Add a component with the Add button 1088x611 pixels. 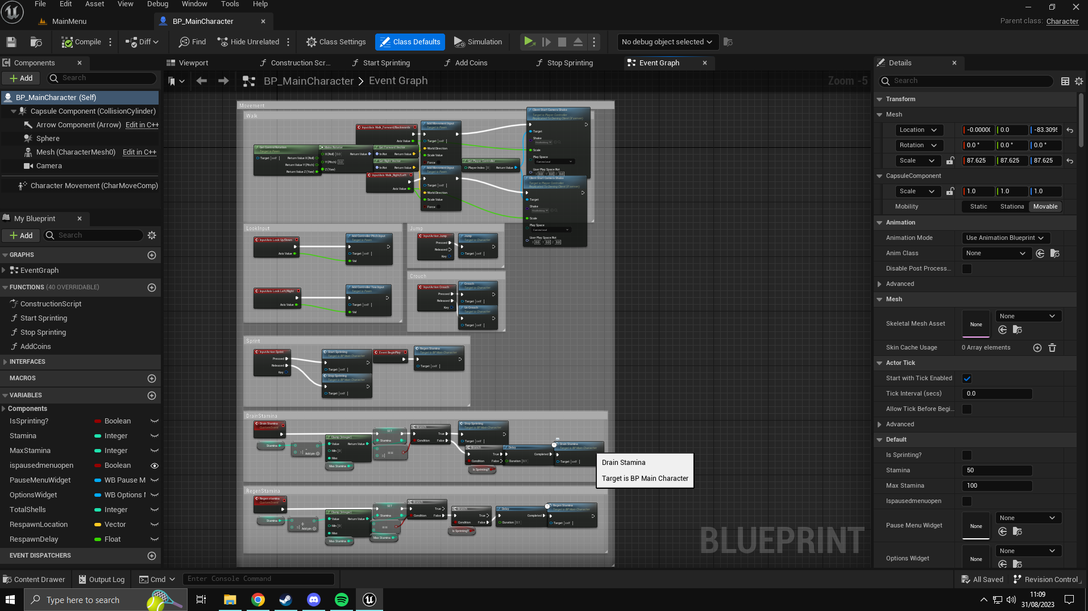21,78
